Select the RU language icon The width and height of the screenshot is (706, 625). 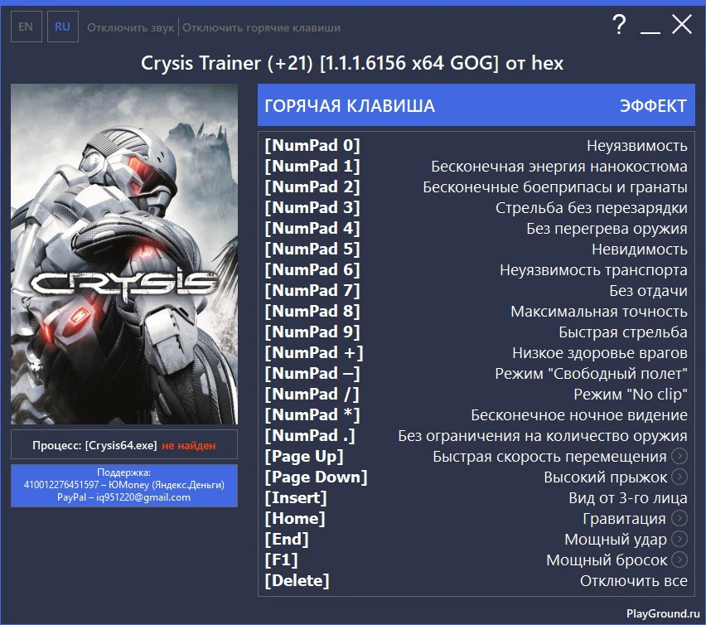(62, 27)
